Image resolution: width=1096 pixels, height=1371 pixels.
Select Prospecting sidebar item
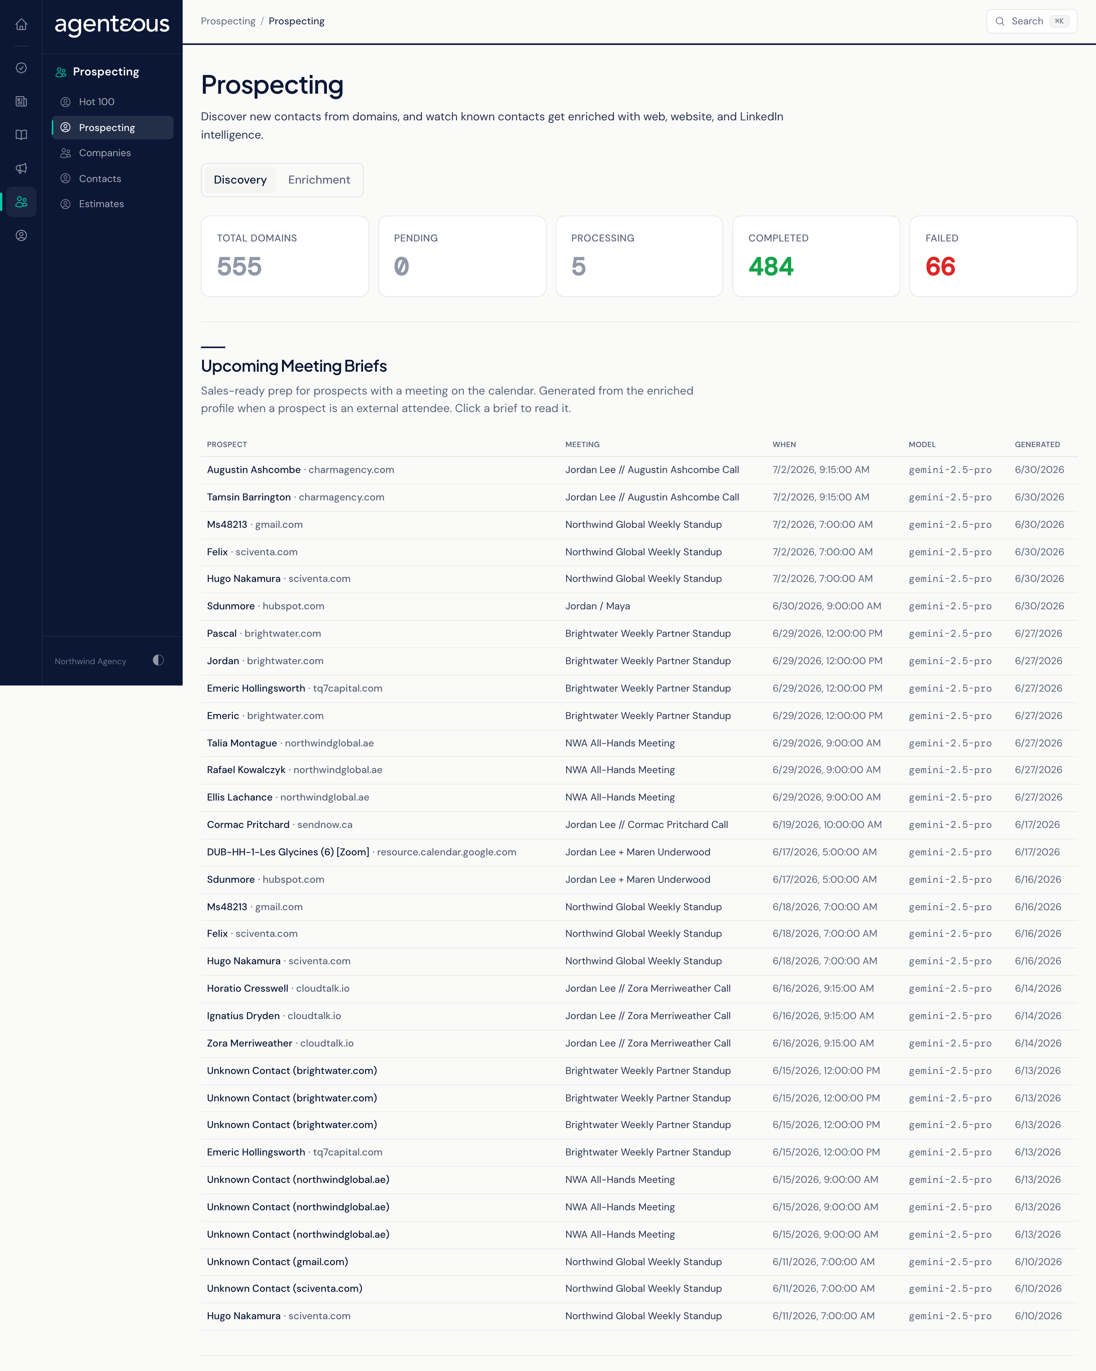click(x=113, y=128)
